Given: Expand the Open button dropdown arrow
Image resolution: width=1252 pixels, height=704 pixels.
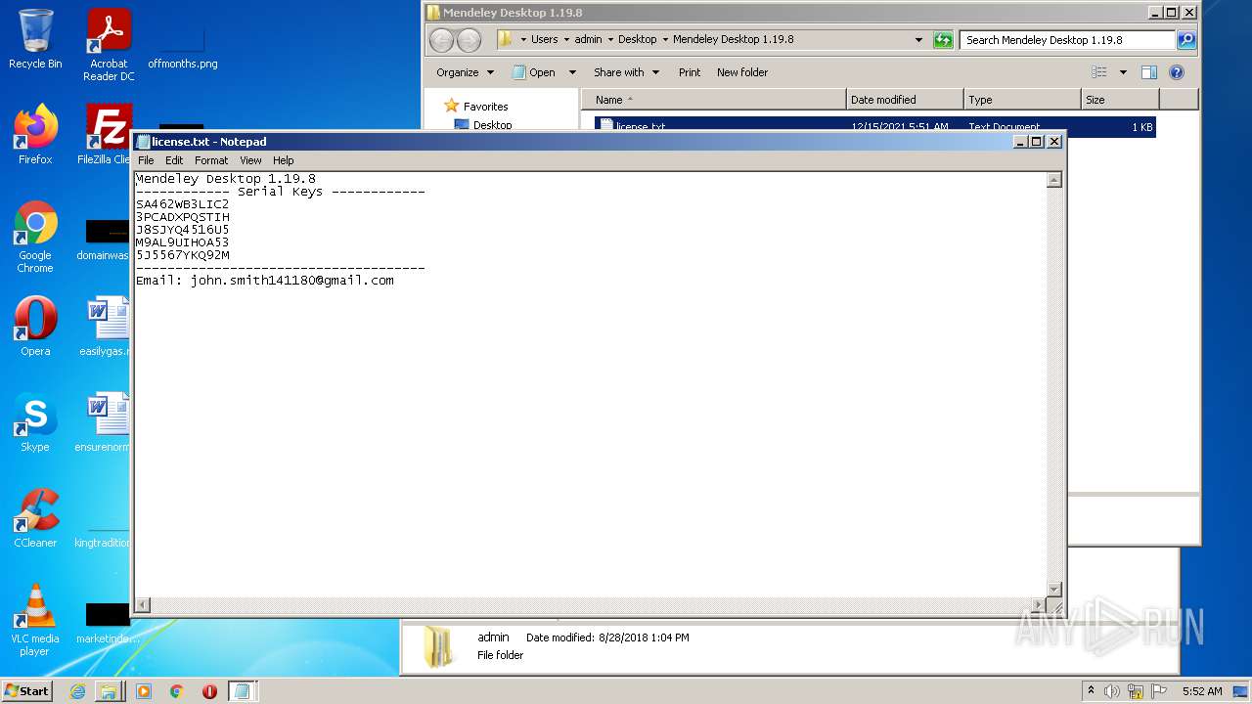Looking at the screenshot, I should coord(572,72).
